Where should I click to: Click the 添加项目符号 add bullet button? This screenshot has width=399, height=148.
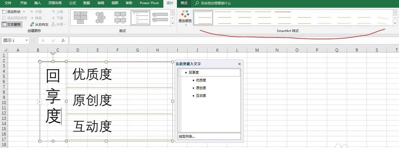[x=14, y=18]
